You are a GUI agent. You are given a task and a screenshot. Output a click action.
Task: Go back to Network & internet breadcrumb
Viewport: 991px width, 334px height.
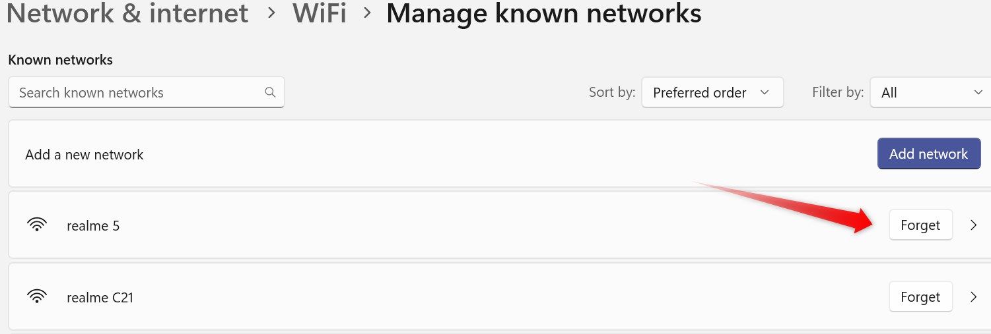click(127, 14)
